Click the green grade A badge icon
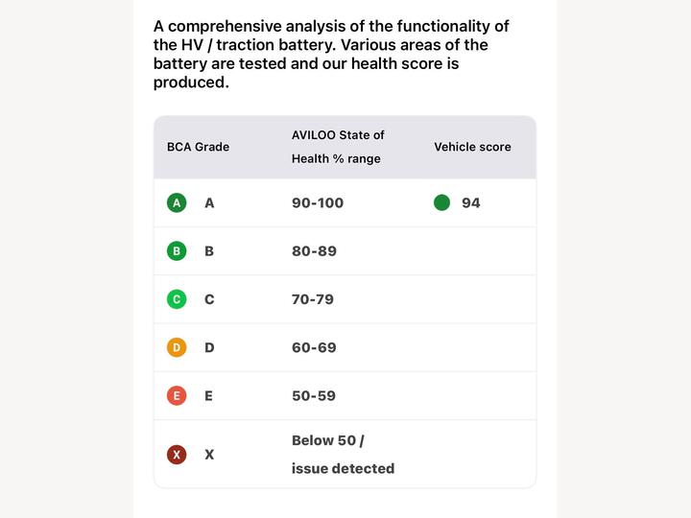This screenshot has height=518, width=691. pyautogui.click(x=177, y=203)
